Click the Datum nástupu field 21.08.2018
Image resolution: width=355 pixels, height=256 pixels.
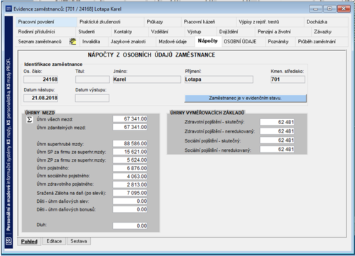[x=40, y=98]
